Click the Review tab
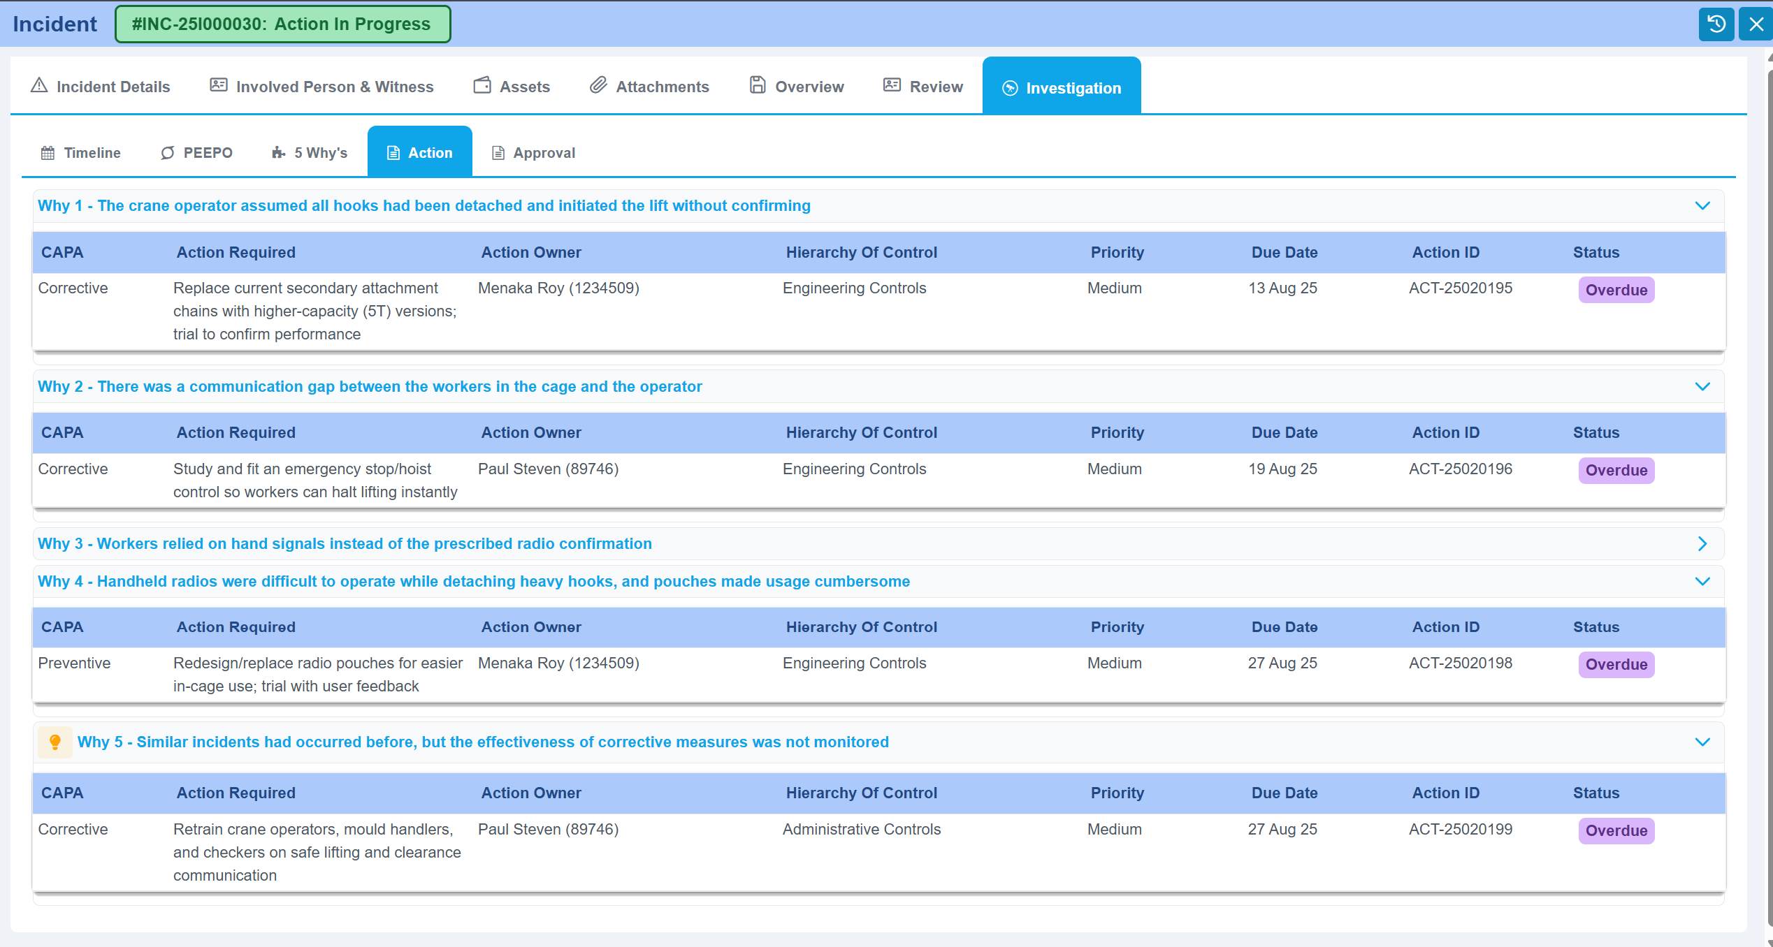 [922, 87]
